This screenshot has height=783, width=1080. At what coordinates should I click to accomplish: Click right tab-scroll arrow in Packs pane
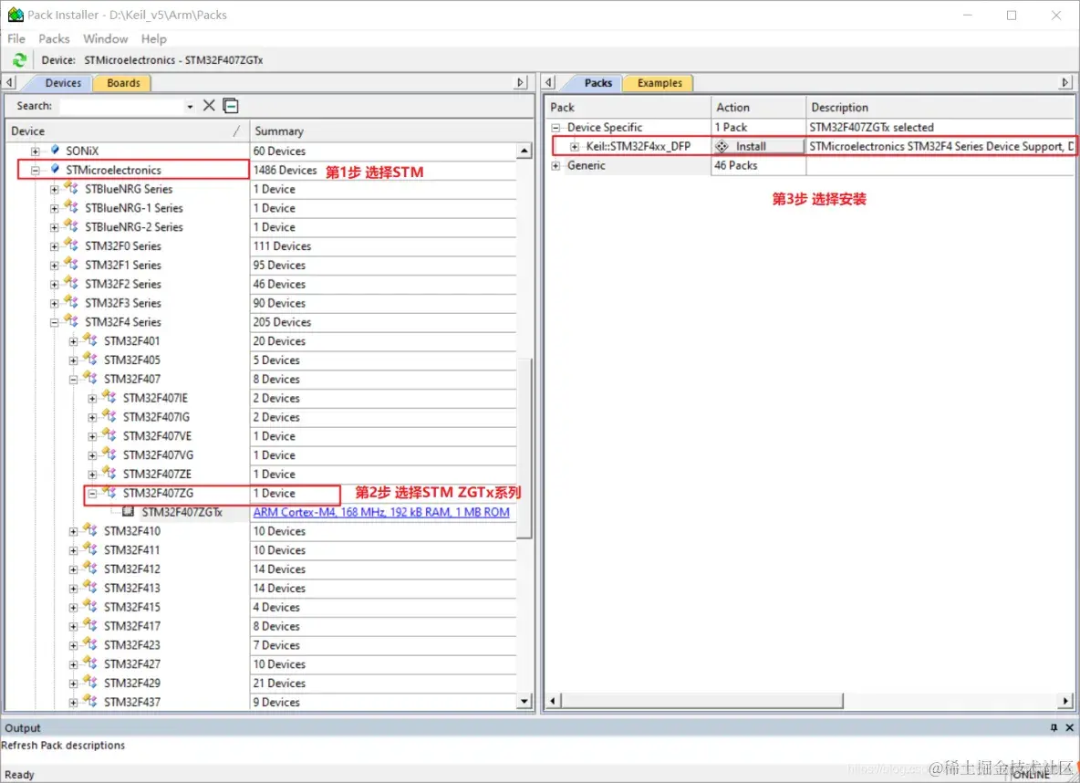tap(1065, 83)
